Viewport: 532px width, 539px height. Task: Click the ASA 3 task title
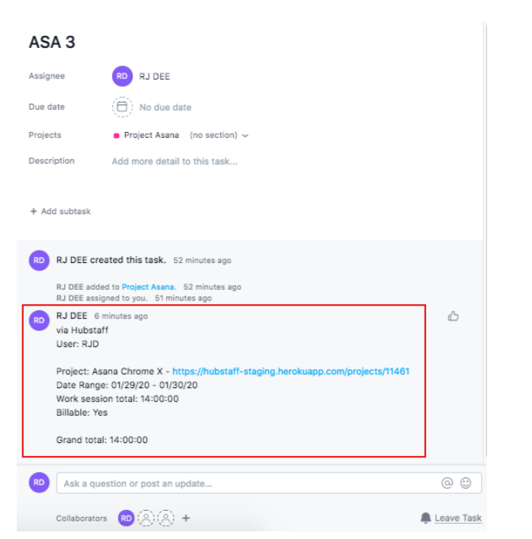(x=52, y=43)
